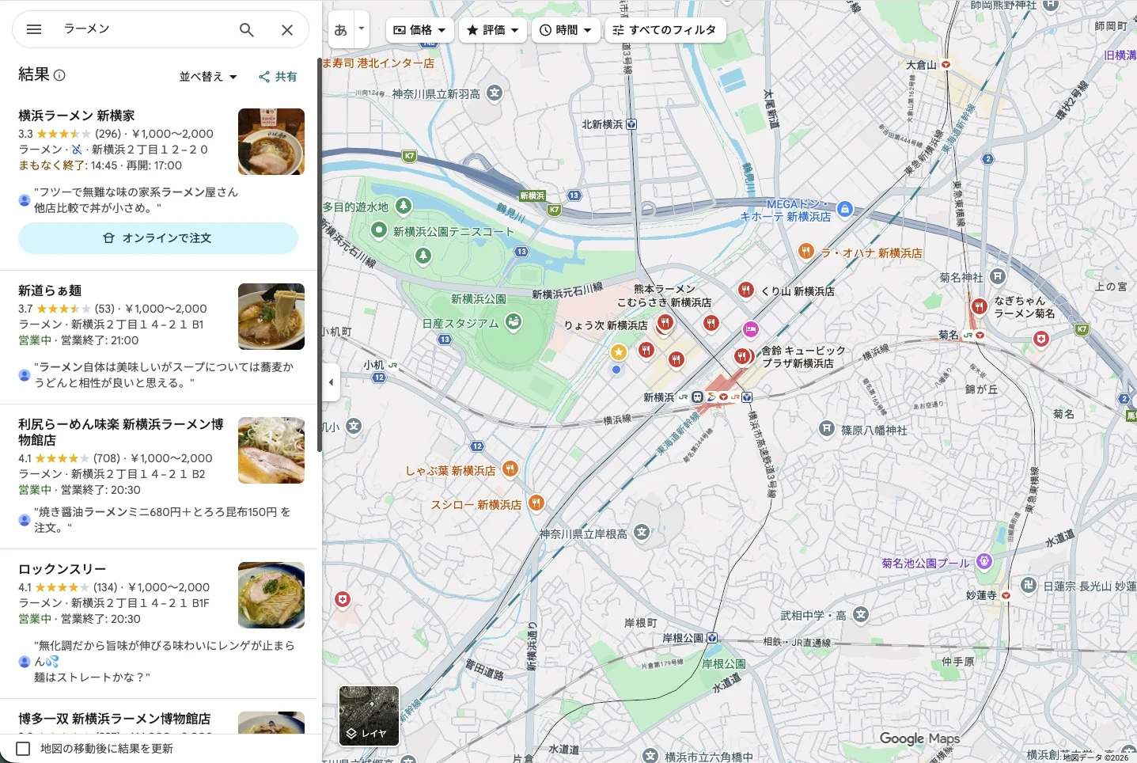Screen dimensions: 1137x763
Task: Select 篠原八幡神社 shrine marker
Action: (826, 429)
